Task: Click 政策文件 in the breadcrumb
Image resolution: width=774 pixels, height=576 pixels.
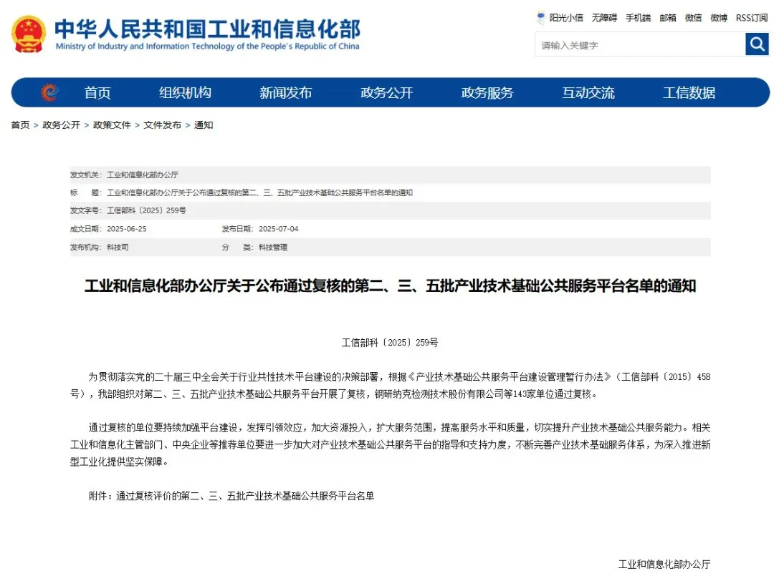Action: coord(112,125)
